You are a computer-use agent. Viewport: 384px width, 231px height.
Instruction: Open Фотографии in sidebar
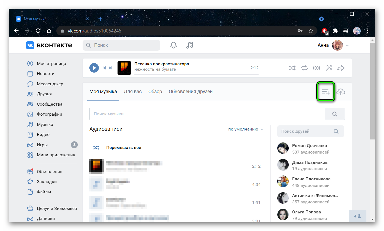(x=45, y=114)
